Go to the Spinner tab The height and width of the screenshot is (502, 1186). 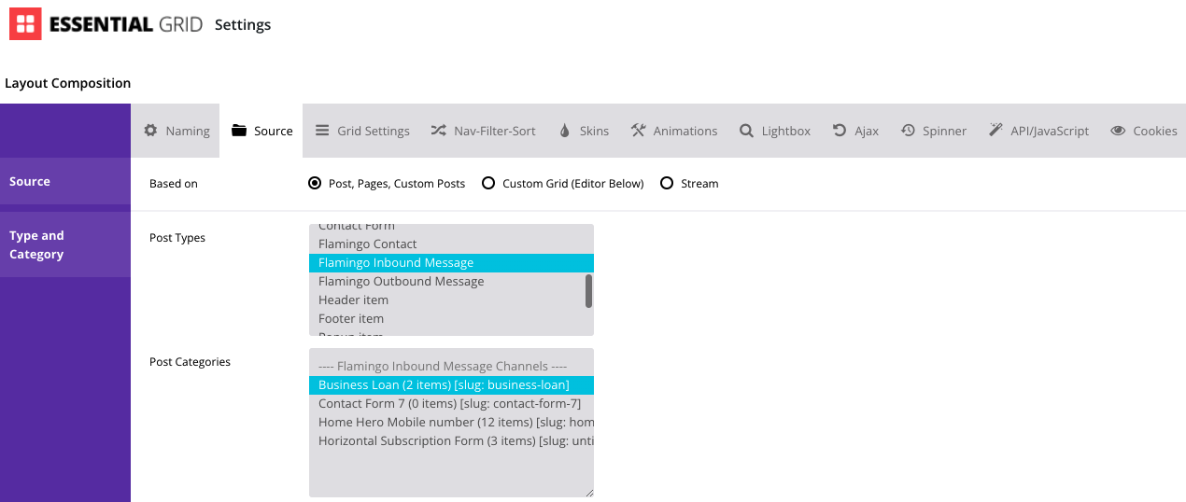click(933, 131)
